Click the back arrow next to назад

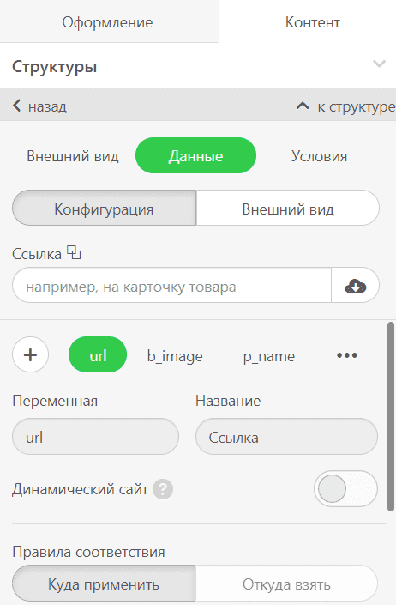pos(16,106)
